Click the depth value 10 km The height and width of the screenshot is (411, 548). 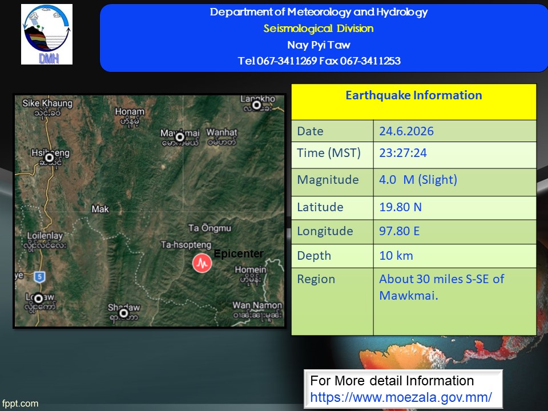[x=396, y=256]
